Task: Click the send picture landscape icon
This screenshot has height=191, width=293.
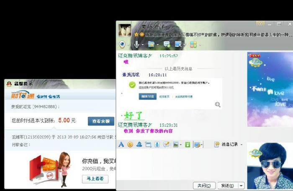Action: click(176, 144)
